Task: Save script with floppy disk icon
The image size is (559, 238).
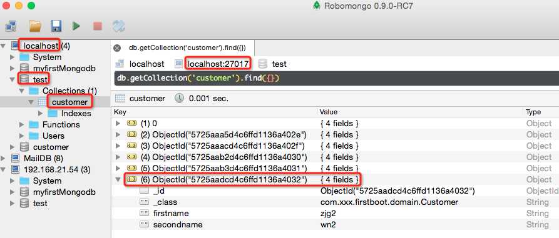Action: coord(56,26)
